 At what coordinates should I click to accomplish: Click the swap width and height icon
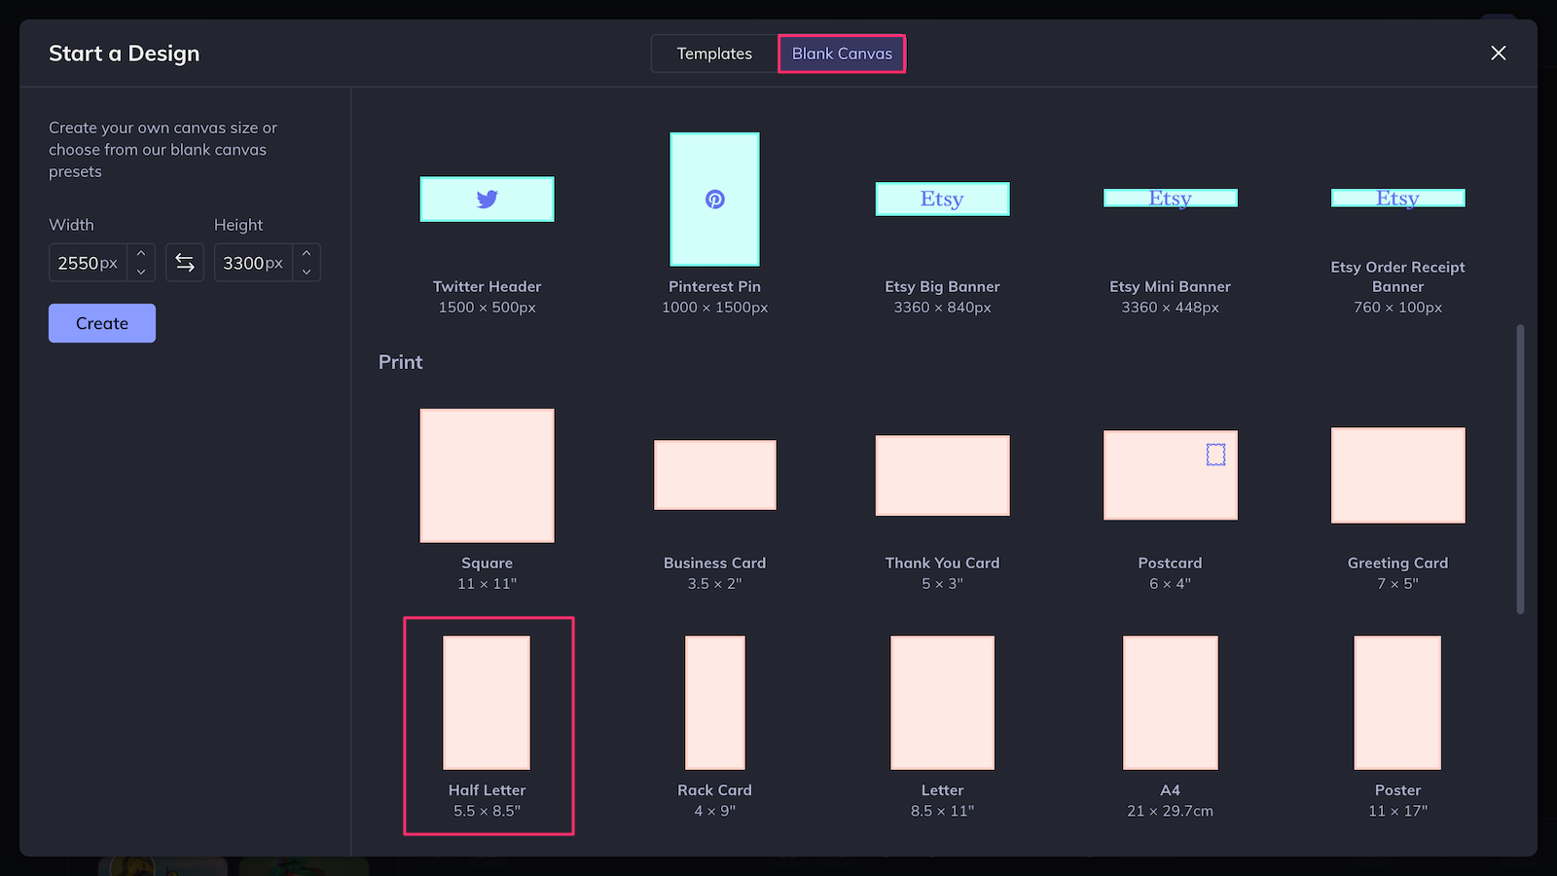click(x=184, y=262)
